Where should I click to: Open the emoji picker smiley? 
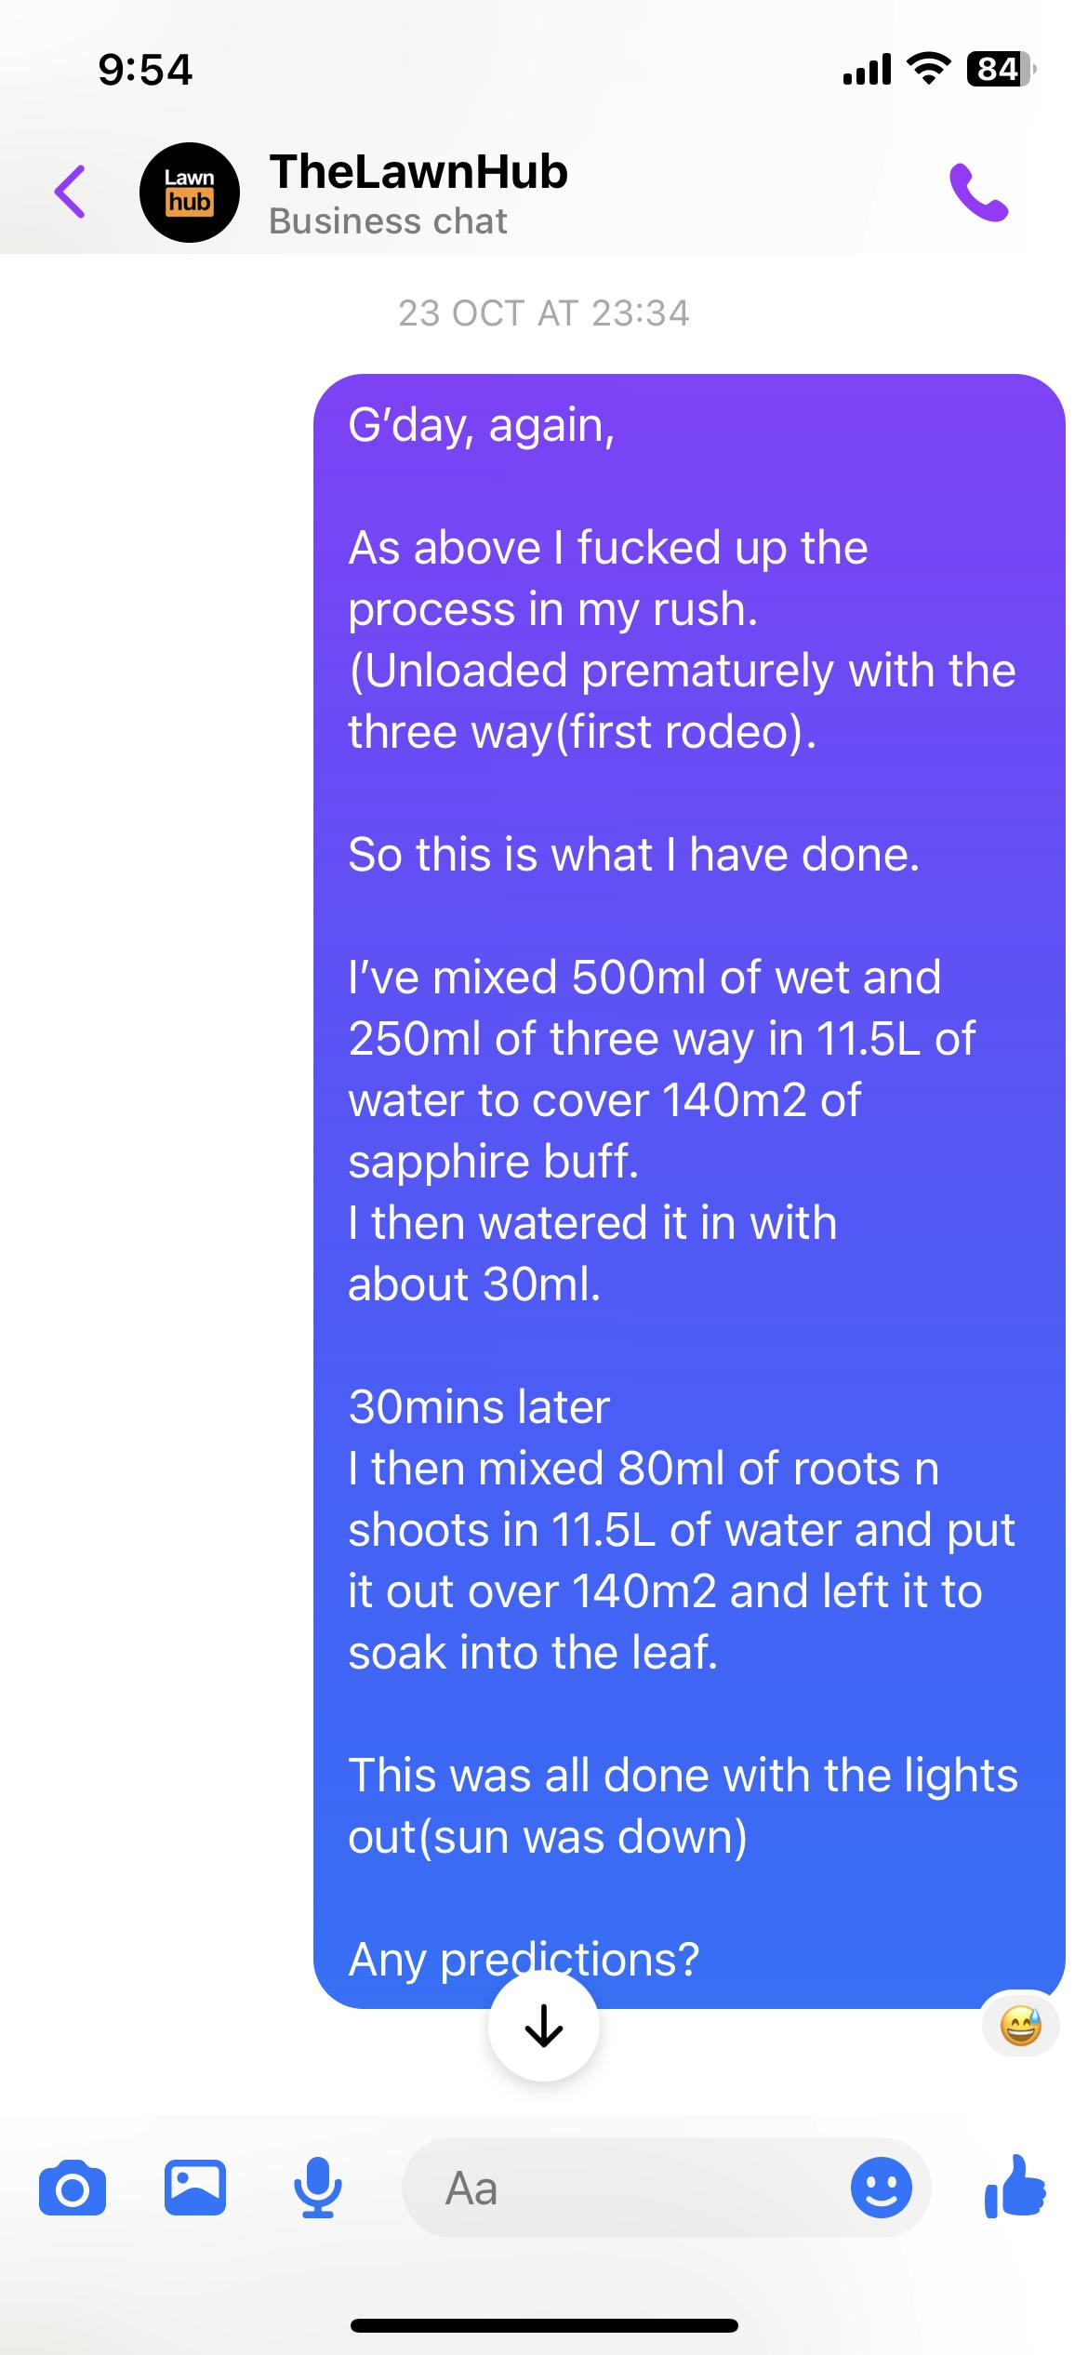[x=881, y=2188]
